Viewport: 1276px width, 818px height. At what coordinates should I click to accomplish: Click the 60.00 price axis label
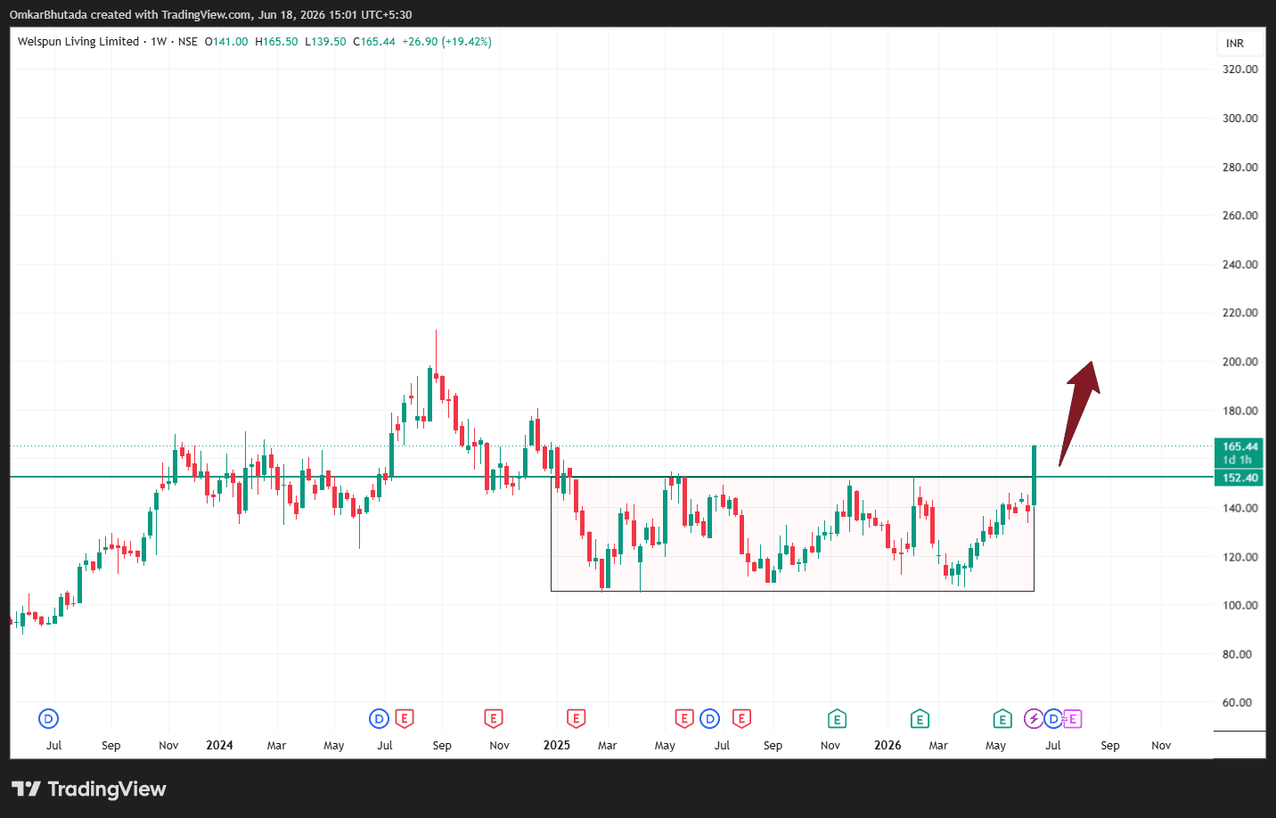point(1238,702)
